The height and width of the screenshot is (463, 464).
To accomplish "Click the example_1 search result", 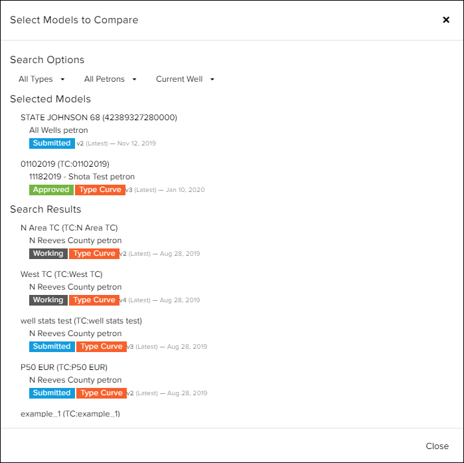I will (x=70, y=414).
